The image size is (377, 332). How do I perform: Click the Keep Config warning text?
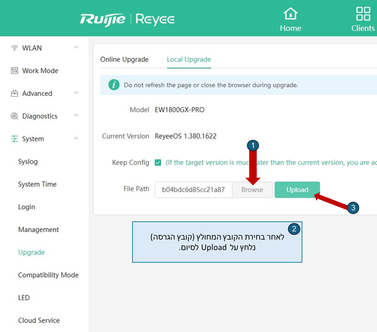click(271, 163)
